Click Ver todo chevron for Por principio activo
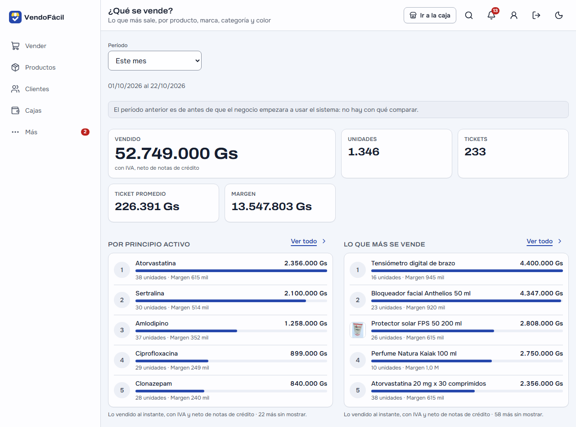This screenshot has width=576, height=427. [x=324, y=241]
